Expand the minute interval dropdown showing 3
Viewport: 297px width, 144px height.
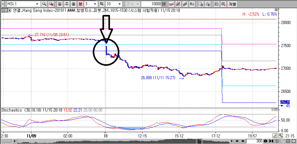point(94,4)
